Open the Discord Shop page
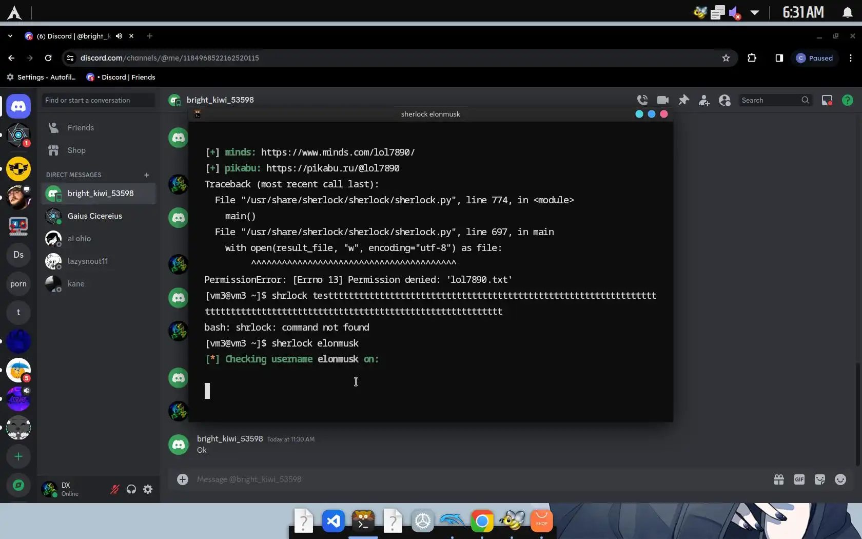 coord(99,150)
